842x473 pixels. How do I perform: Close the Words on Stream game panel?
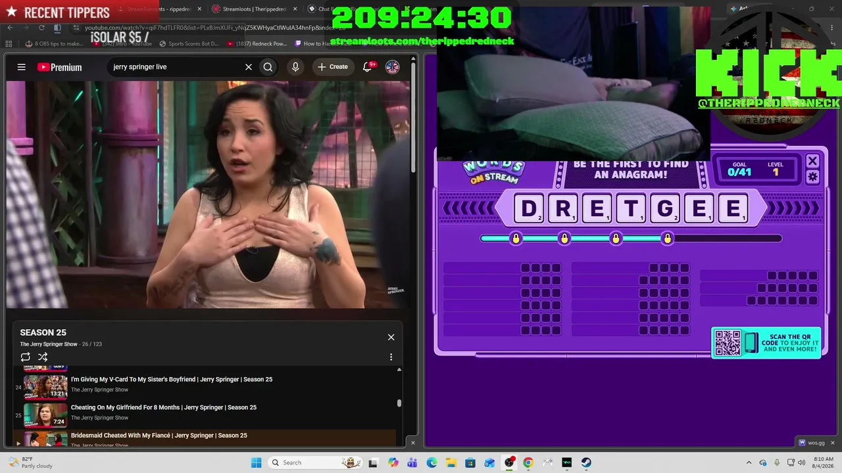pyautogui.click(x=812, y=161)
